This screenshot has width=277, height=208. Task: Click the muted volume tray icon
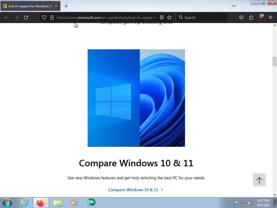coord(250,203)
